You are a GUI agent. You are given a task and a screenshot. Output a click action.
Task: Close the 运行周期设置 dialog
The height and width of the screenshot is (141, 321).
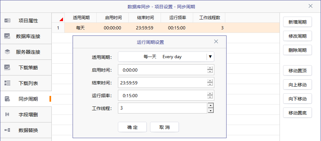pos(216,42)
